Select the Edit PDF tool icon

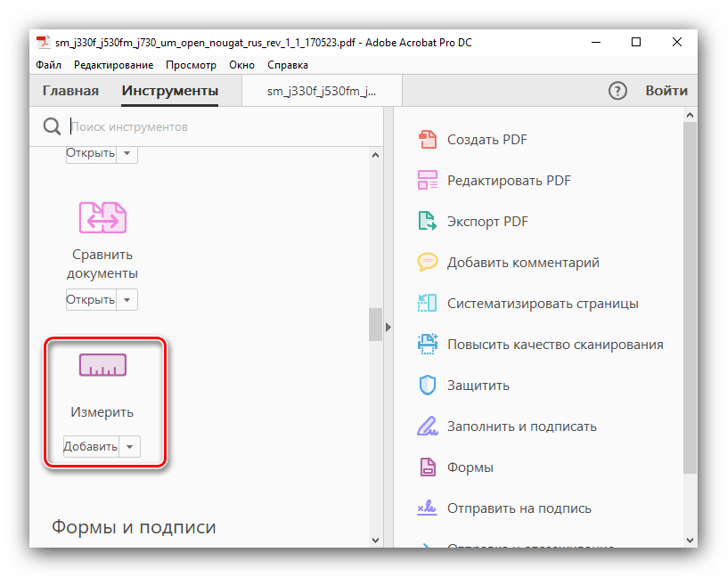[x=428, y=180]
